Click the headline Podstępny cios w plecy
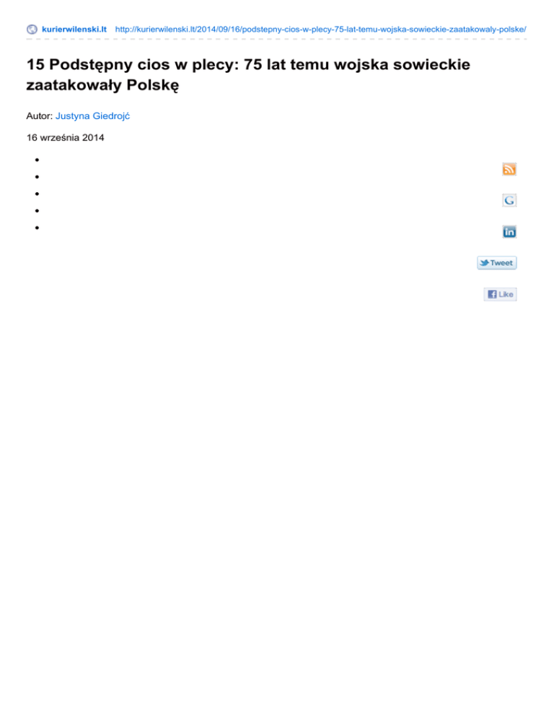This screenshot has width=554, height=718. pos(248,74)
